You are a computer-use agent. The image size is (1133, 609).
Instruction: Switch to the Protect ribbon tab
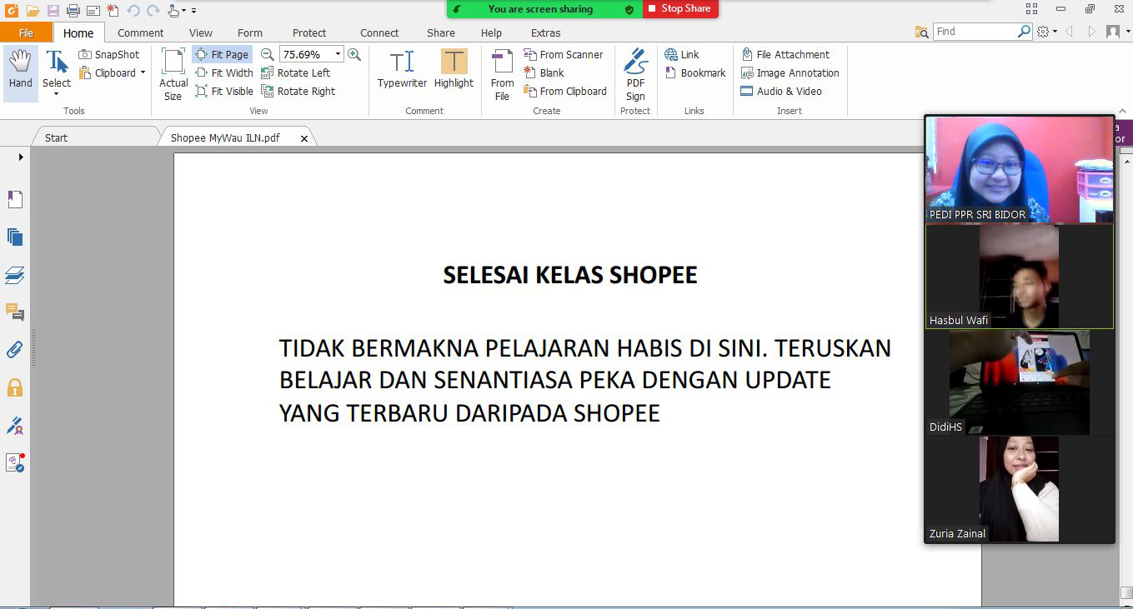pos(309,32)
